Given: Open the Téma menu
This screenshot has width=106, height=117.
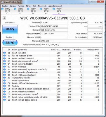Looking at the screenshot, I should 28,6.
